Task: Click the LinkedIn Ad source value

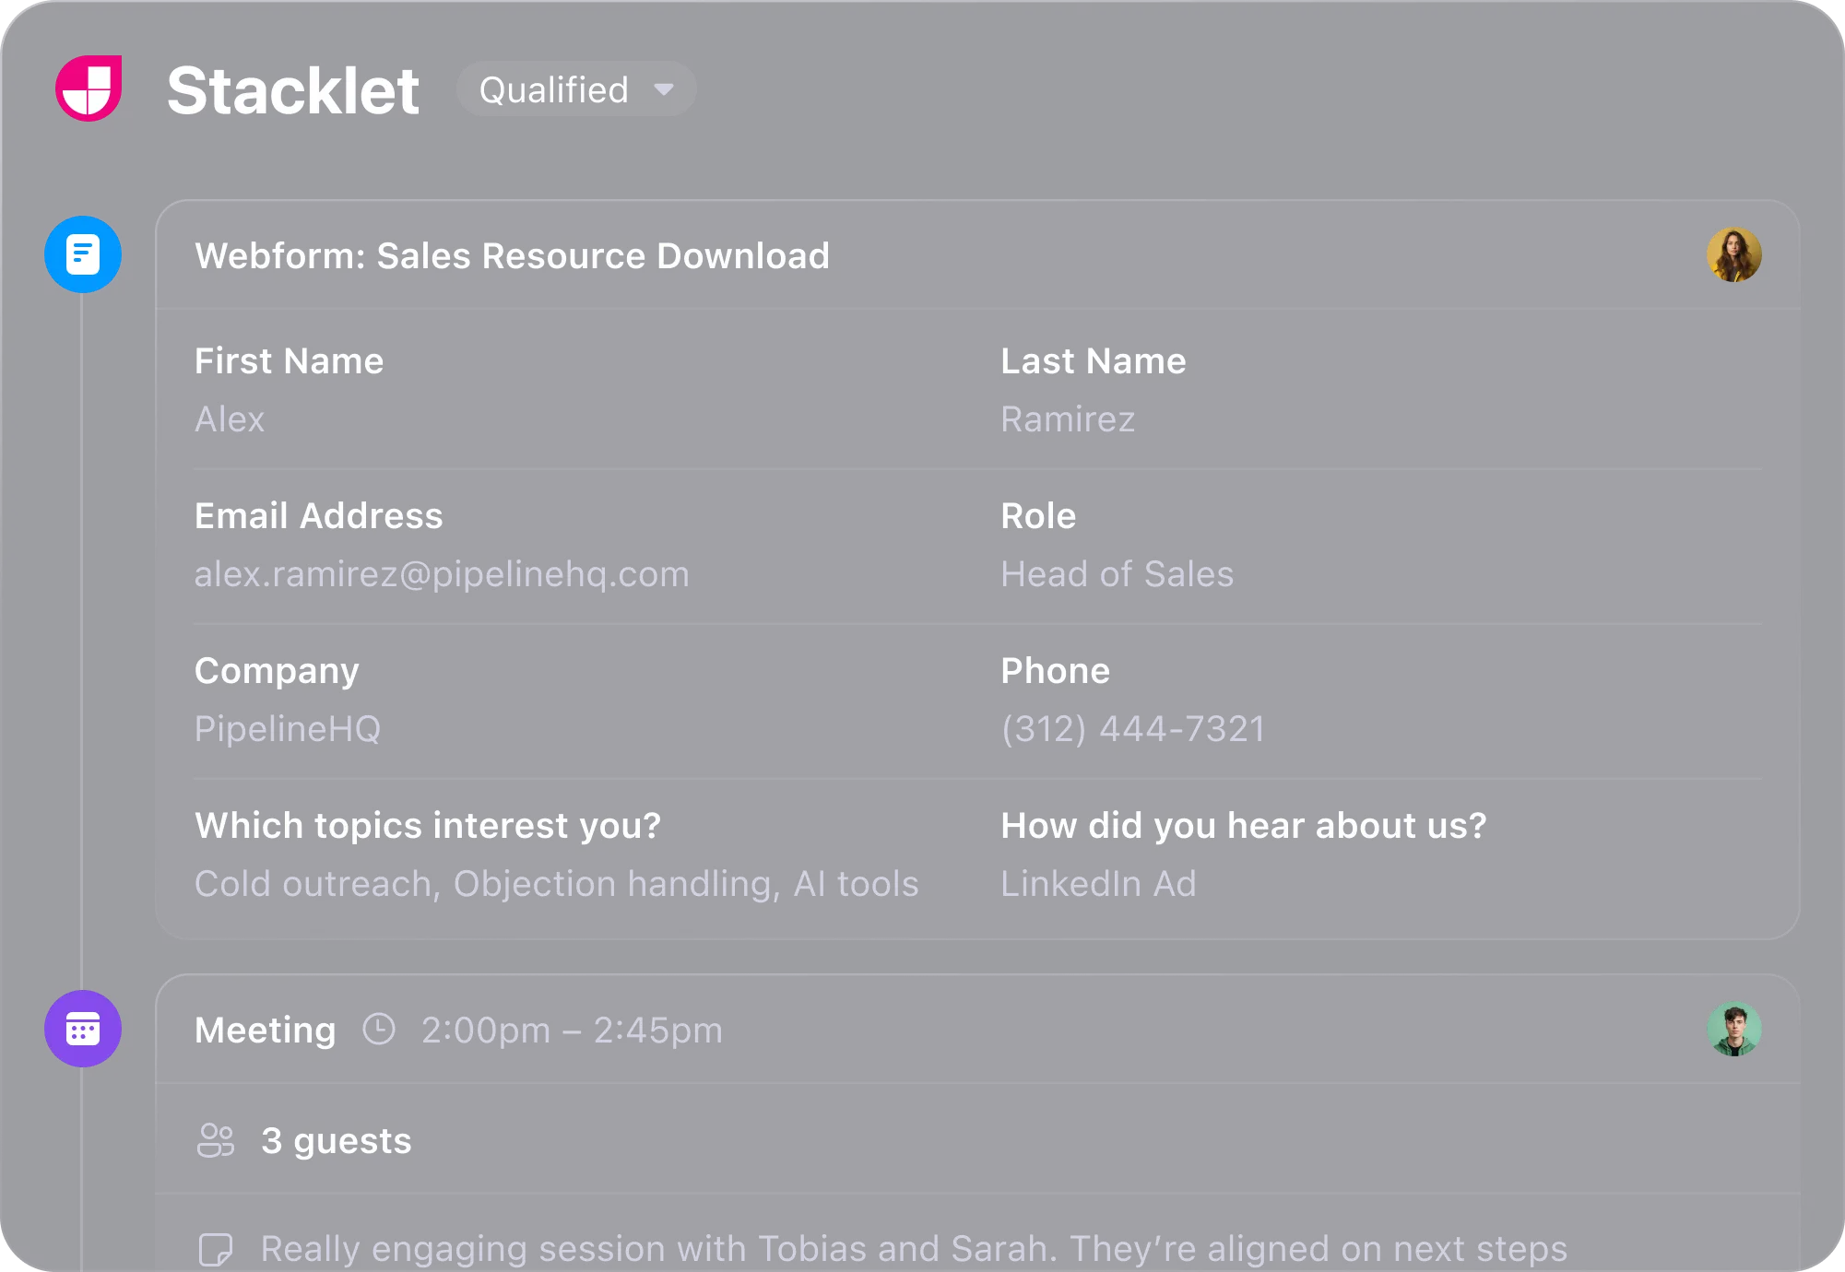Action: coord(1099,884)
